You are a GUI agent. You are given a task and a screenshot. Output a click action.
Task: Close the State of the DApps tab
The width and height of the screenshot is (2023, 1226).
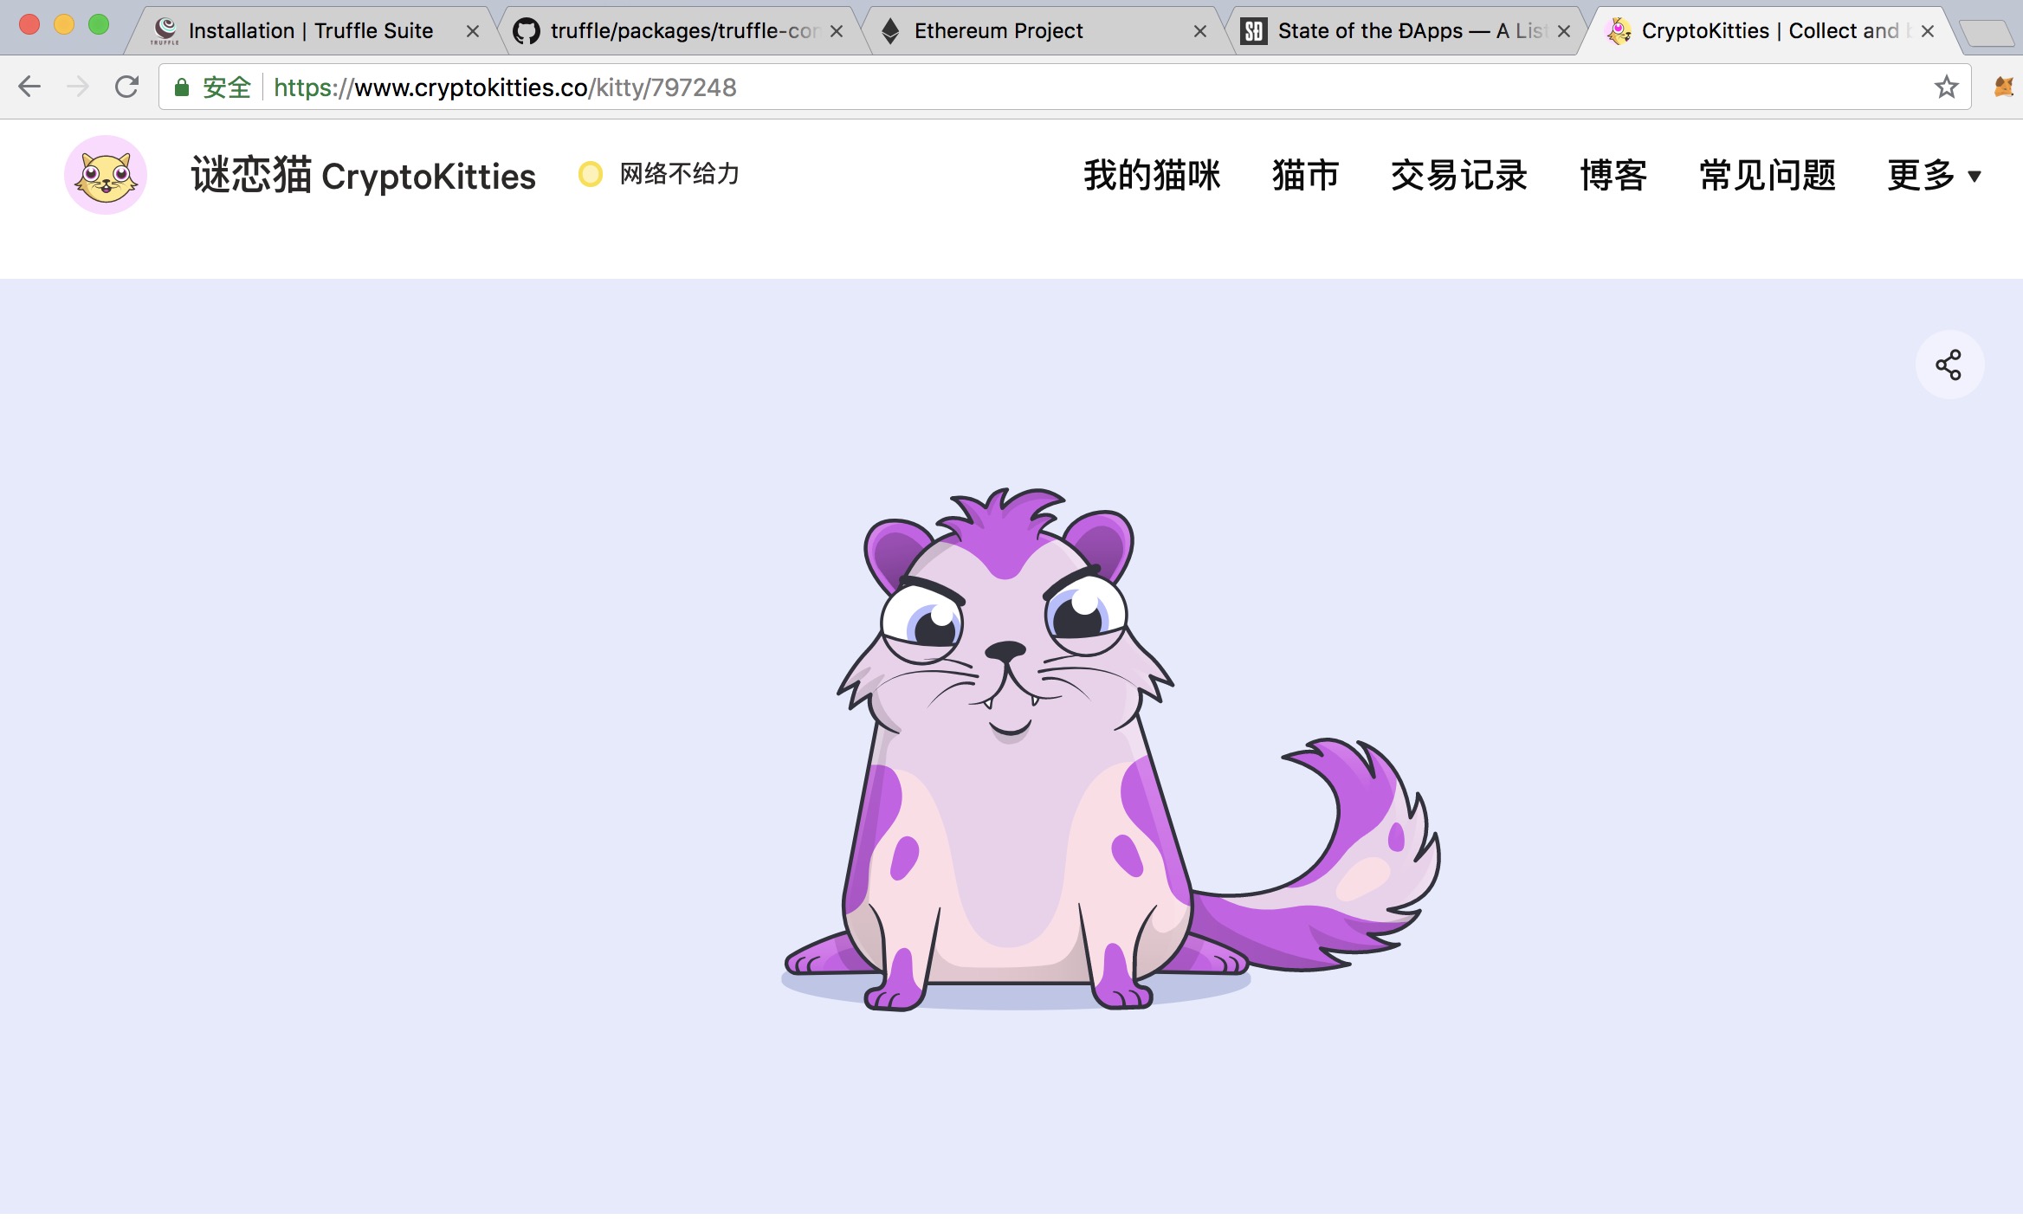tap(1564, 31)
